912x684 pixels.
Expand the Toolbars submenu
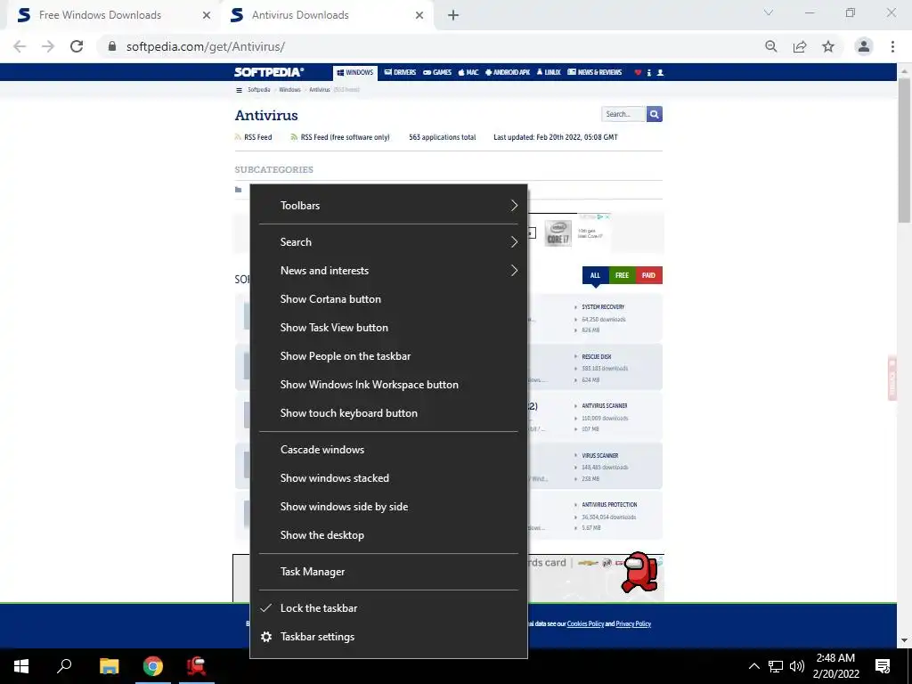(x=388, y=206)
